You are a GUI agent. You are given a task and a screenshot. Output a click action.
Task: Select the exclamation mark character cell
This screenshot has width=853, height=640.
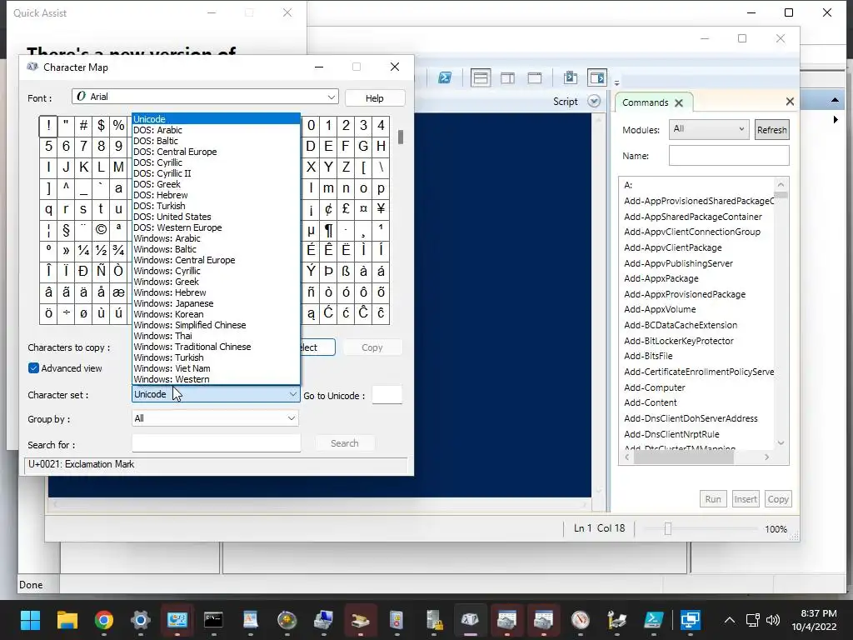coord(48,126)
